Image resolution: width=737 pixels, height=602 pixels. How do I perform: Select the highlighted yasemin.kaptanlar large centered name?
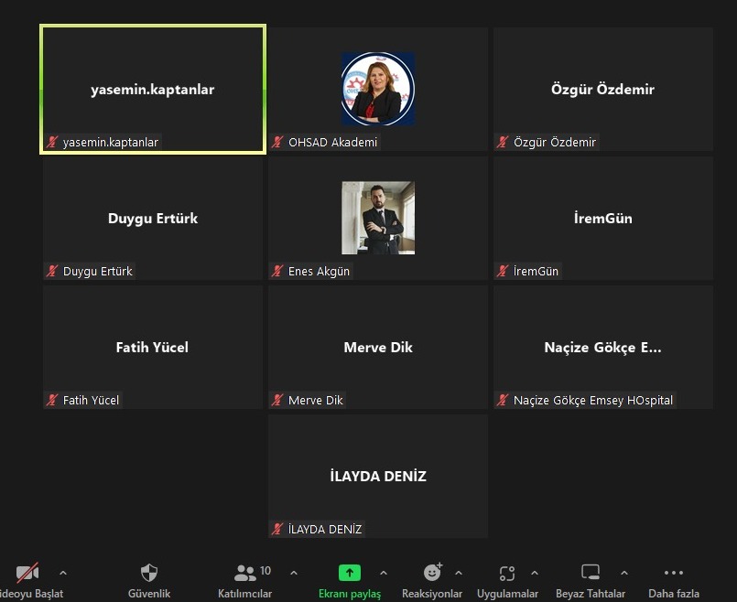pos(152,90)
